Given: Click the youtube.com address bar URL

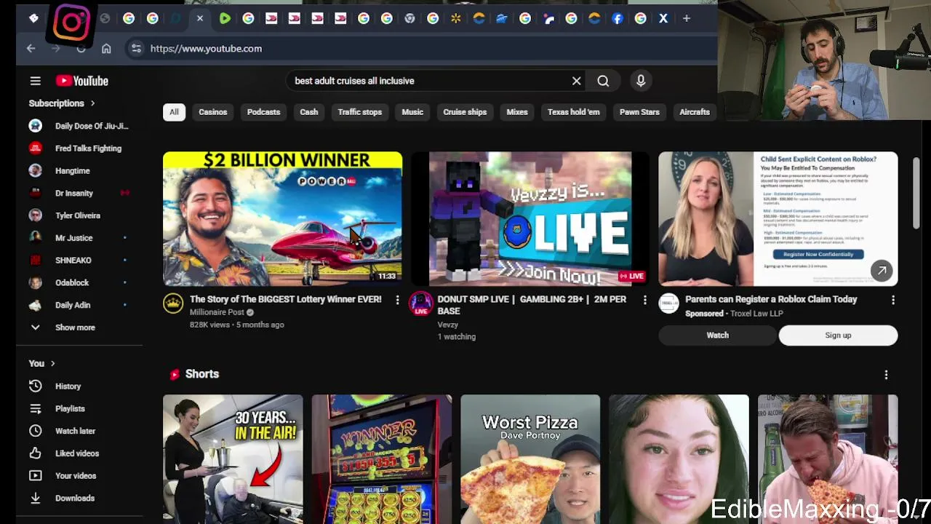Looking at the screenshot, I should tap(206, 48).
